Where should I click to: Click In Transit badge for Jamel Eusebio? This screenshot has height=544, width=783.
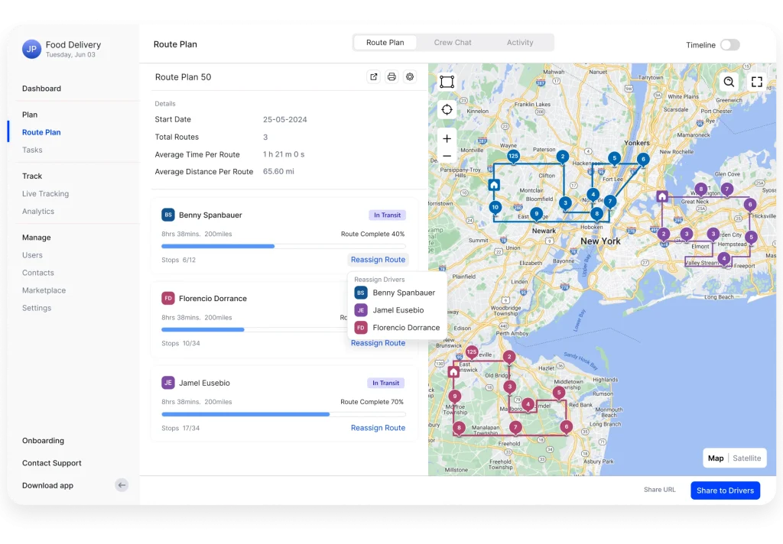386,383
